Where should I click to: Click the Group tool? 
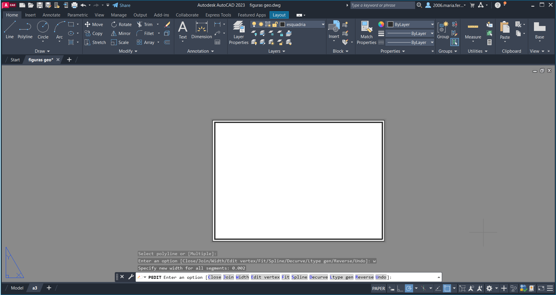(x=443, y=30)
